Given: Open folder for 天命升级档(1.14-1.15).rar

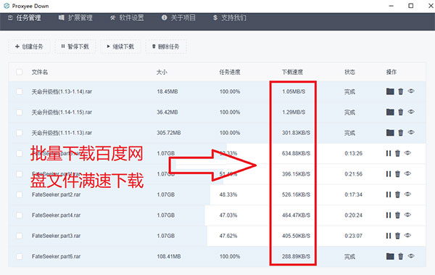Looking at the screenshot, I should coord(390,112).
